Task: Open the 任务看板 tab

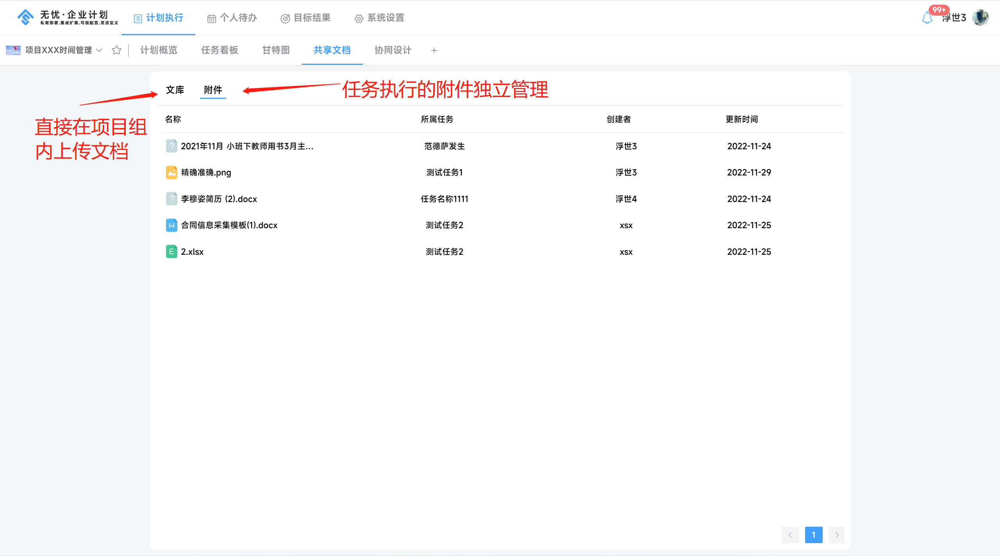Action: [x=220, y=50]
